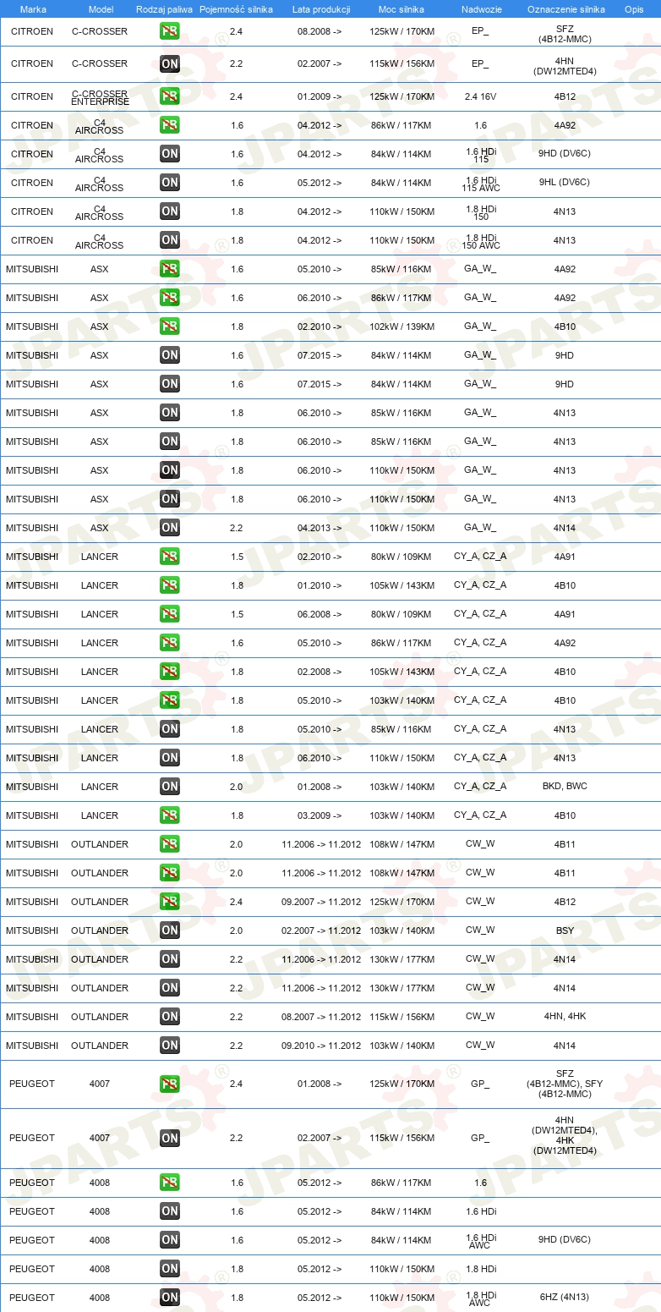
Task: Click the Oznaczenie silnika column header
Action: (x=565, y=8)
